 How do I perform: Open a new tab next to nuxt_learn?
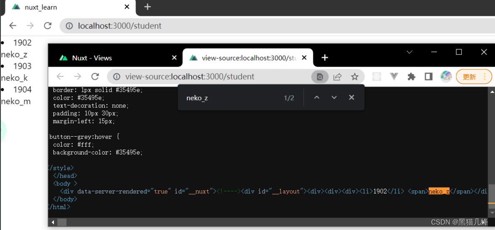pyautogui.click(x=147, y=7)
